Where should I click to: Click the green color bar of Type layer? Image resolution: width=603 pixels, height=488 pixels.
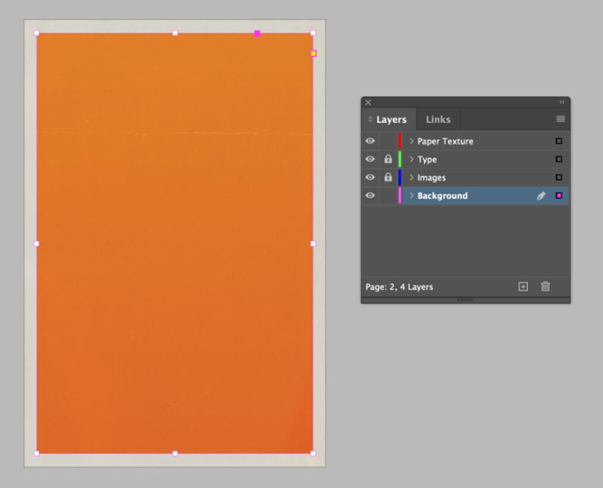(x=400, y=159)
